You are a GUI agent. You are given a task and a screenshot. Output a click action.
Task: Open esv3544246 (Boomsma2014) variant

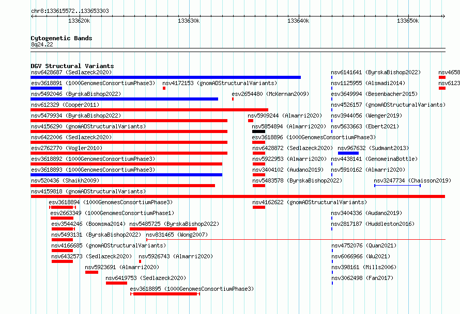88,224
